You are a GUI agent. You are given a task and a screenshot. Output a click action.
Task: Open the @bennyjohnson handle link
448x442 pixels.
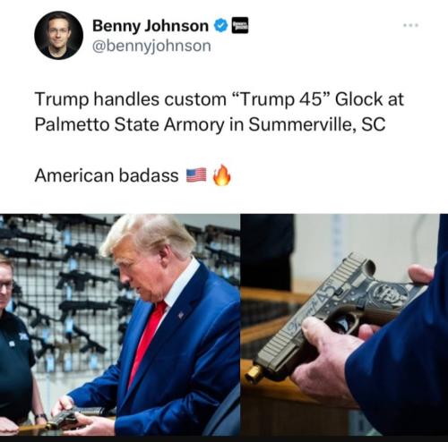151,46
